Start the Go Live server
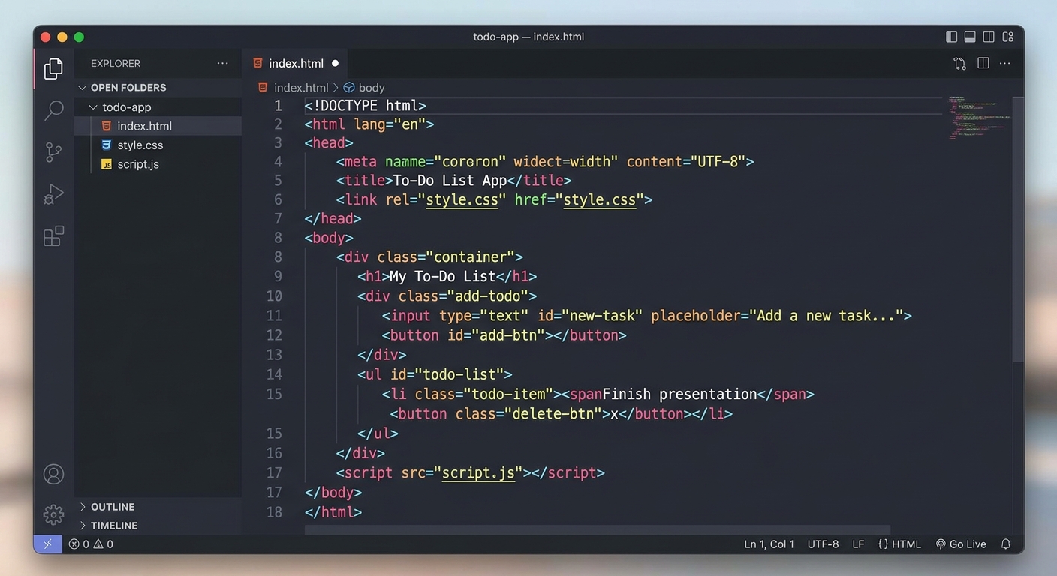This screenshot has width=1057, height=576. tap(961, 544)
